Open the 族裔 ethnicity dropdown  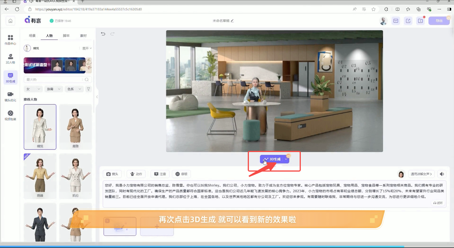54,89
